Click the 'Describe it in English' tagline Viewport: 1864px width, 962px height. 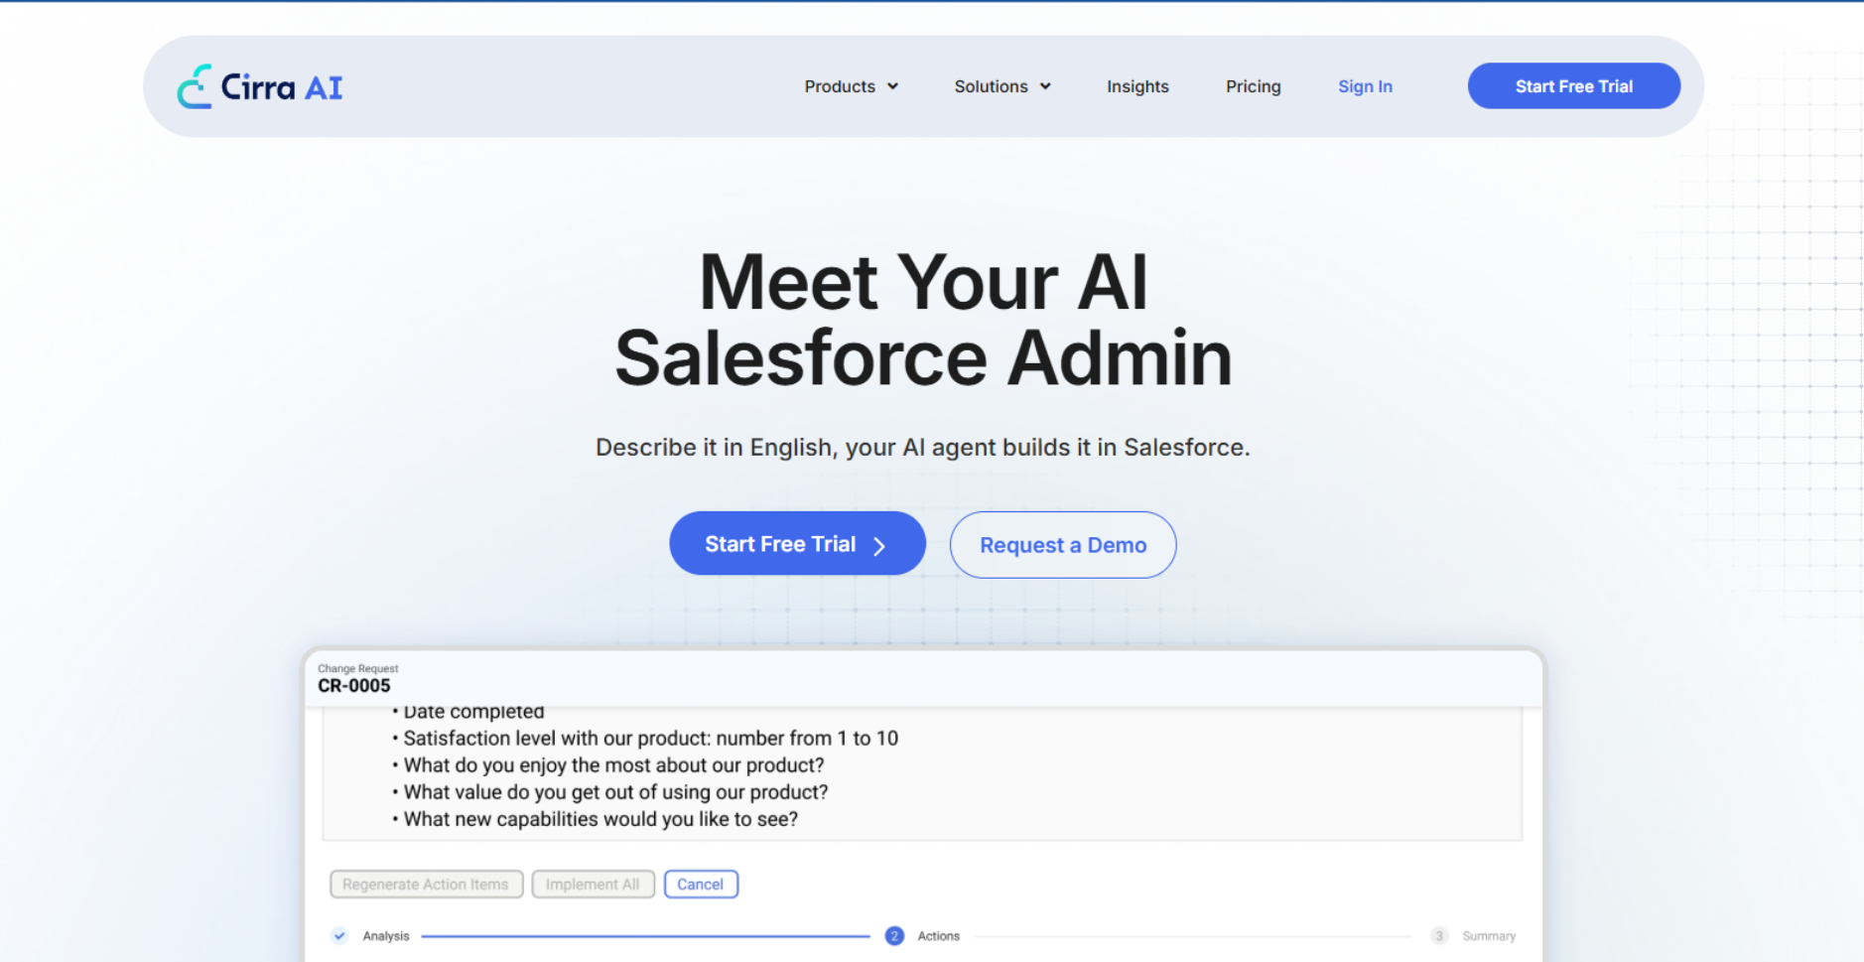point(922,448)
